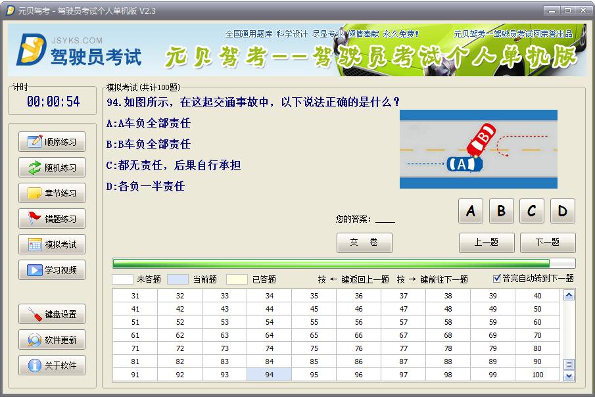595x397 pixels.
Task: Open 学习视频 (learning videos) section
Action: pos(51,270)
